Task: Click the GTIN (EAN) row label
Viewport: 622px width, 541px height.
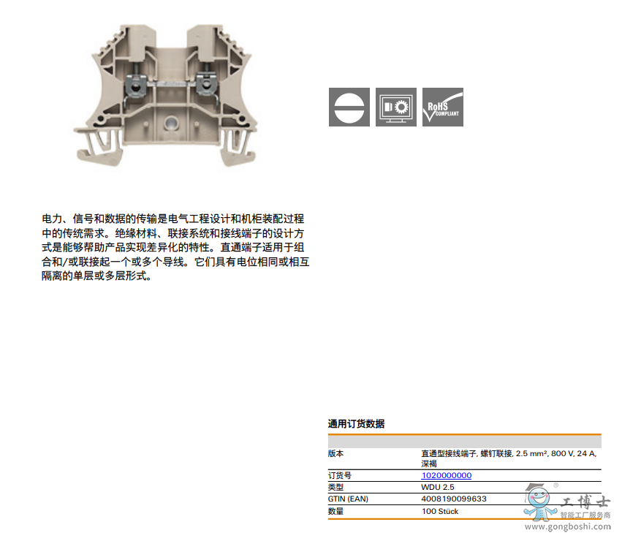Action: [347, 499]
